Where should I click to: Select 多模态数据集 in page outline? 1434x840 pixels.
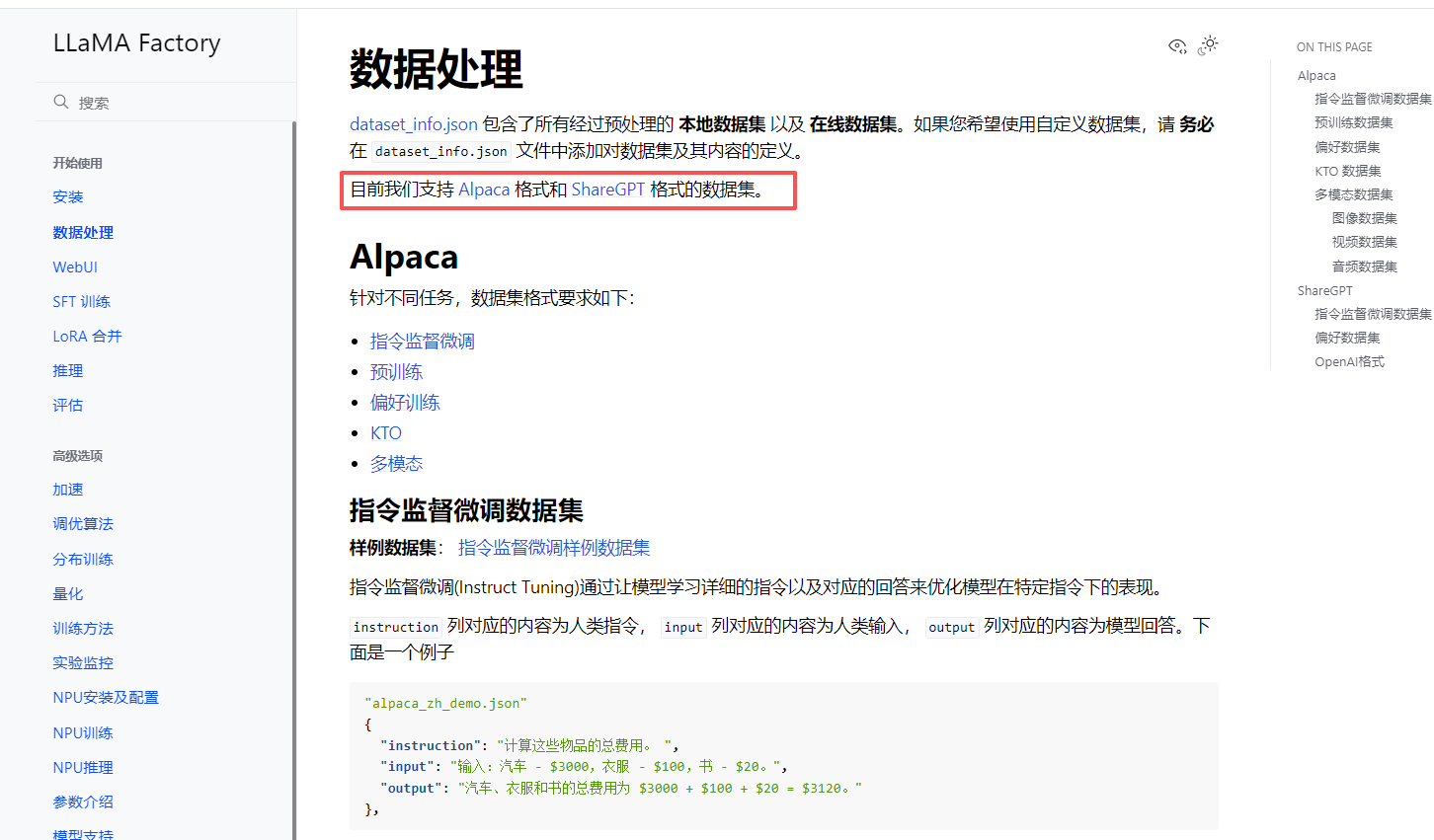pos(1354,194)
